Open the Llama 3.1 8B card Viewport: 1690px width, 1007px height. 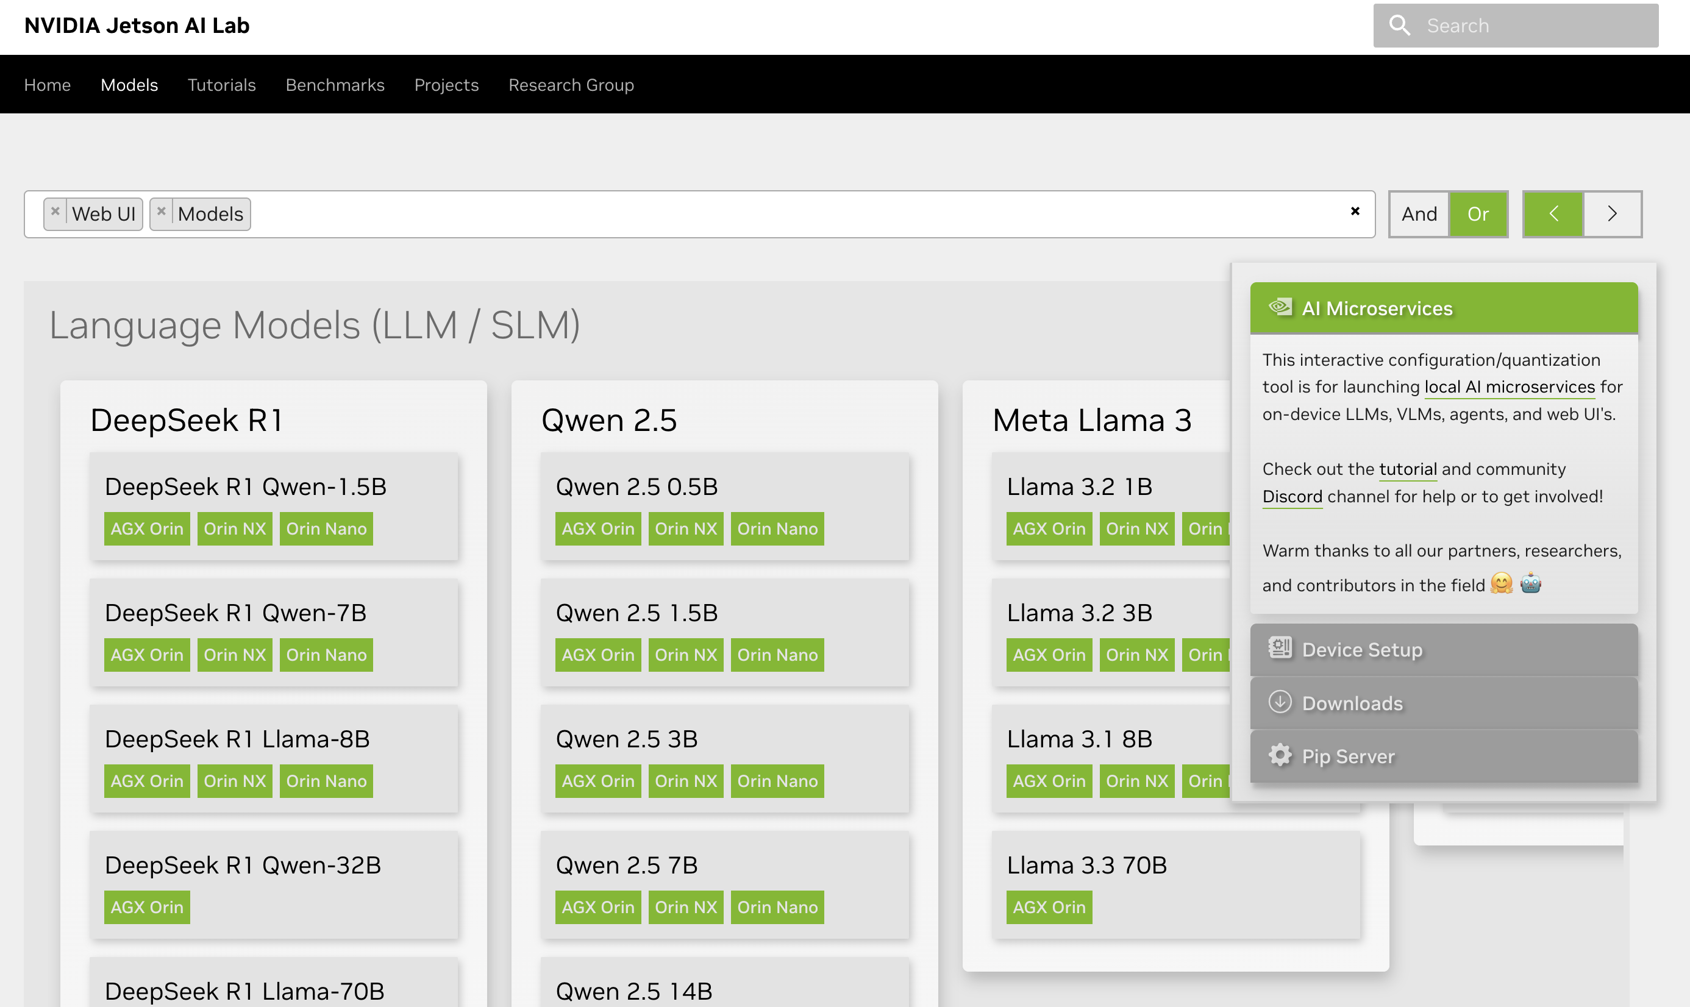click(x=1111, y=759)
